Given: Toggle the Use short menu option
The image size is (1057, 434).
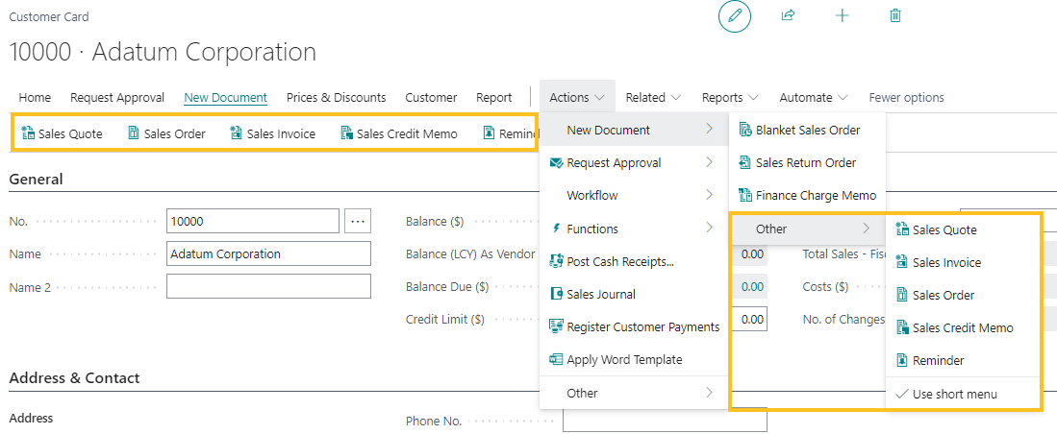Looking at the screenshot, I should pyautogui.click(x=954, y=394).
